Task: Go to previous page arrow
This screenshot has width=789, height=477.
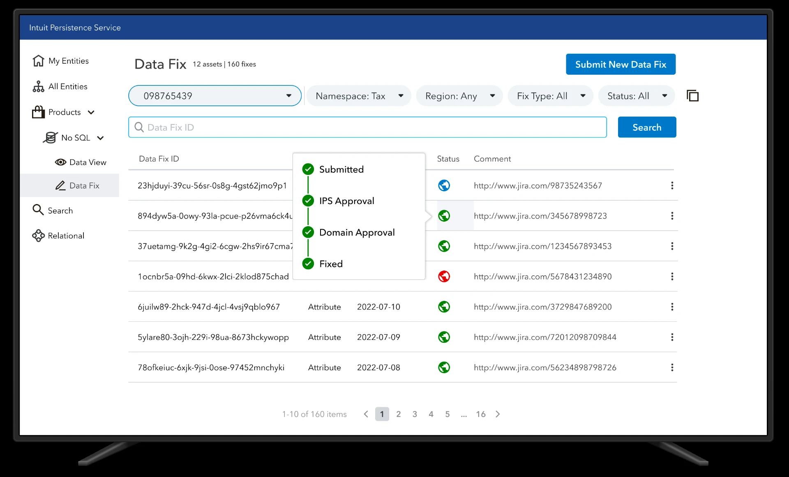Action: click(366, 414)
